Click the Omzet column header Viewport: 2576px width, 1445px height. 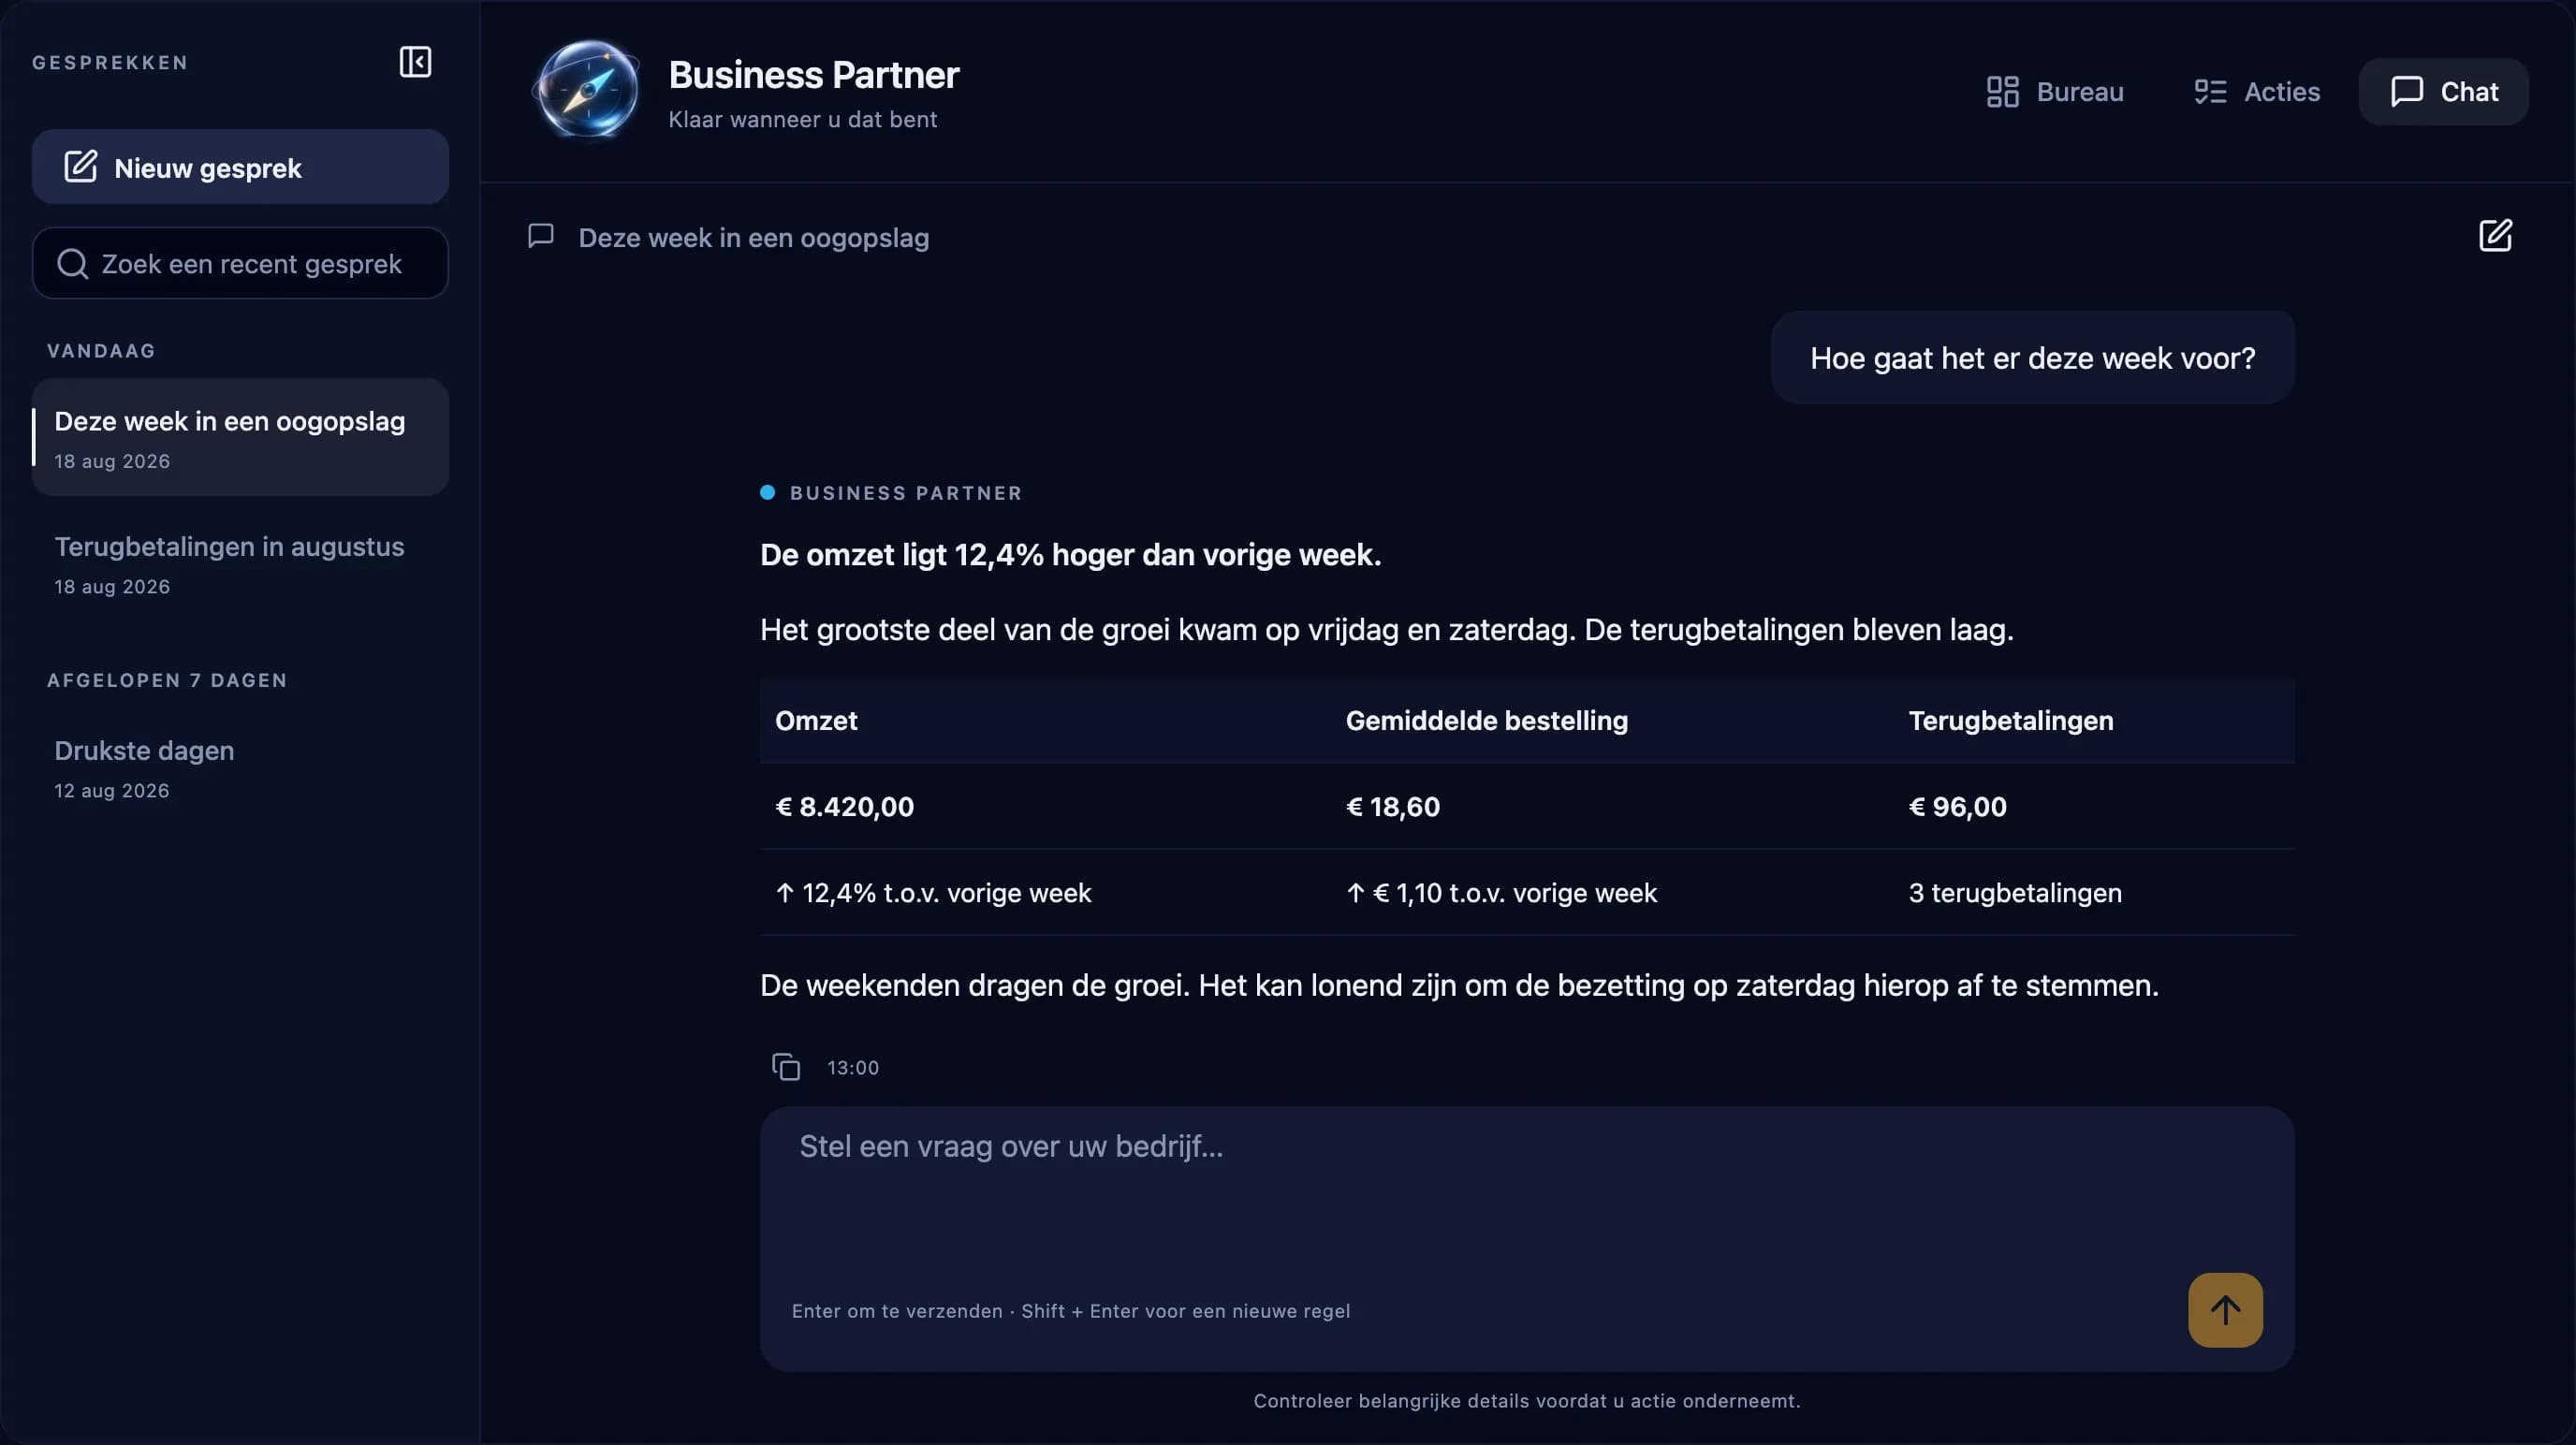tap(816, 720)
